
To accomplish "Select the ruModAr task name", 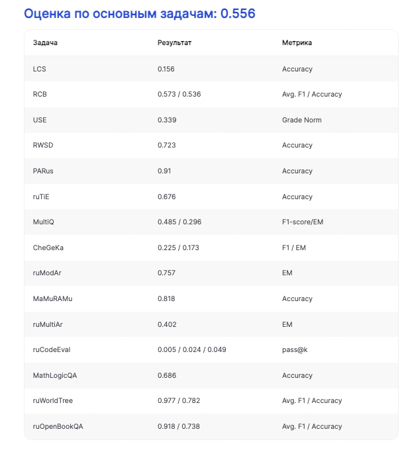I will (x=47, y=273).
